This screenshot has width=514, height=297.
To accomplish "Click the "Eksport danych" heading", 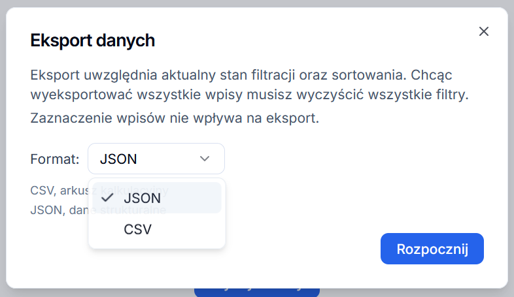I will click(x=93, y=40).
